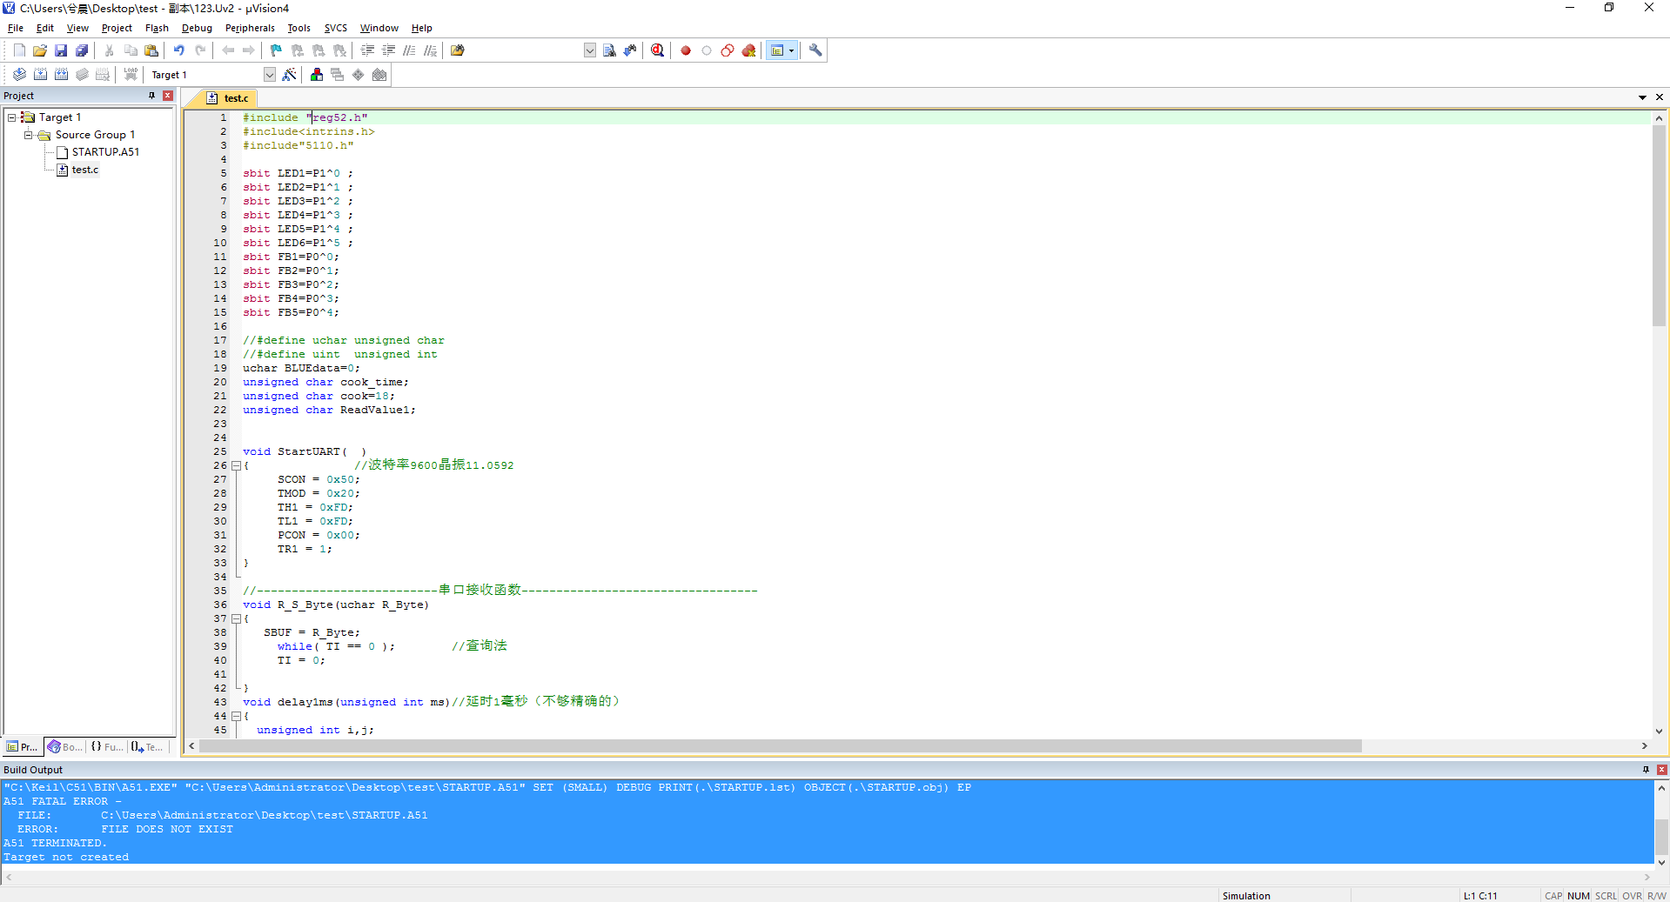Switch to the Templates panel tab

tap(147, 746)
